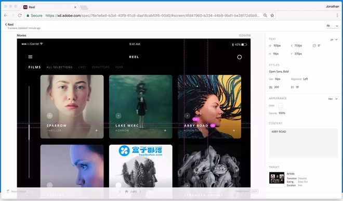Expand the px units dropdown

pyautogui.click(x=334, y=40)
